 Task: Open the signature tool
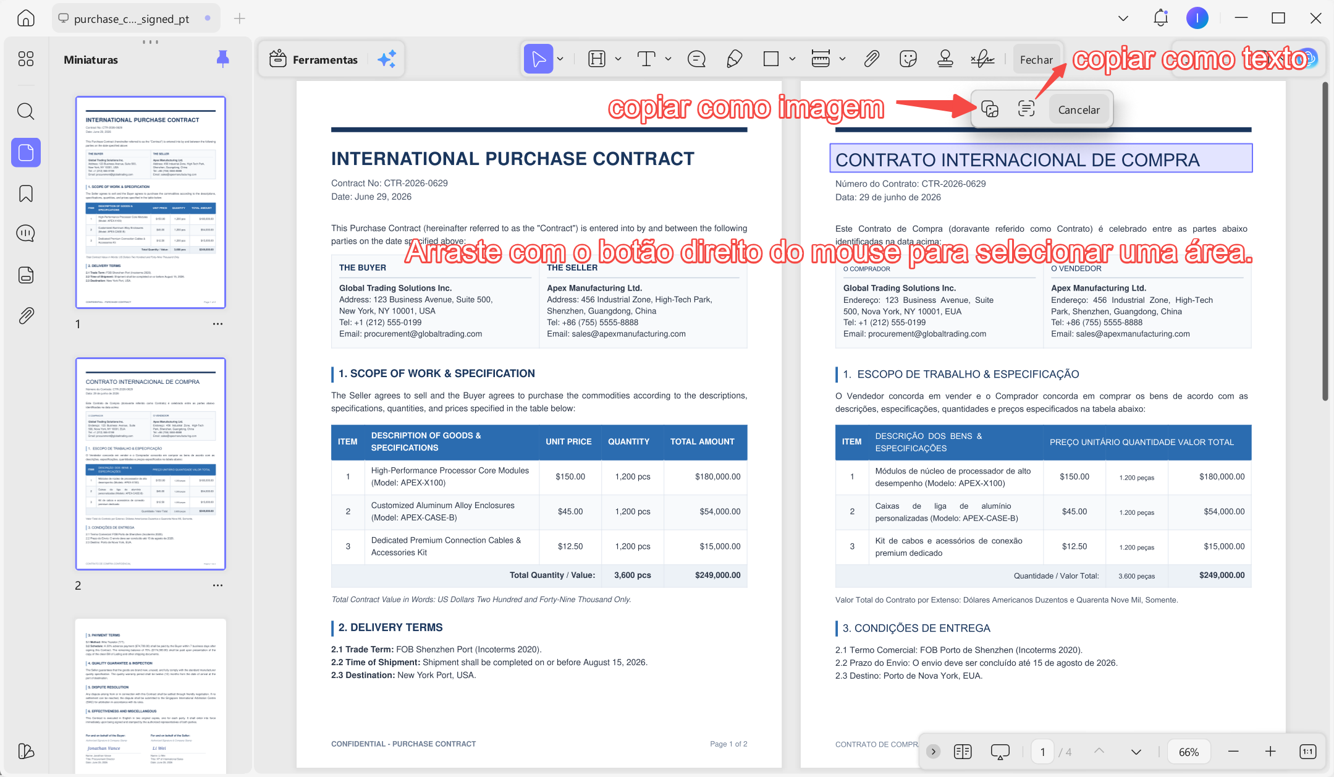[x=982, y=59]
